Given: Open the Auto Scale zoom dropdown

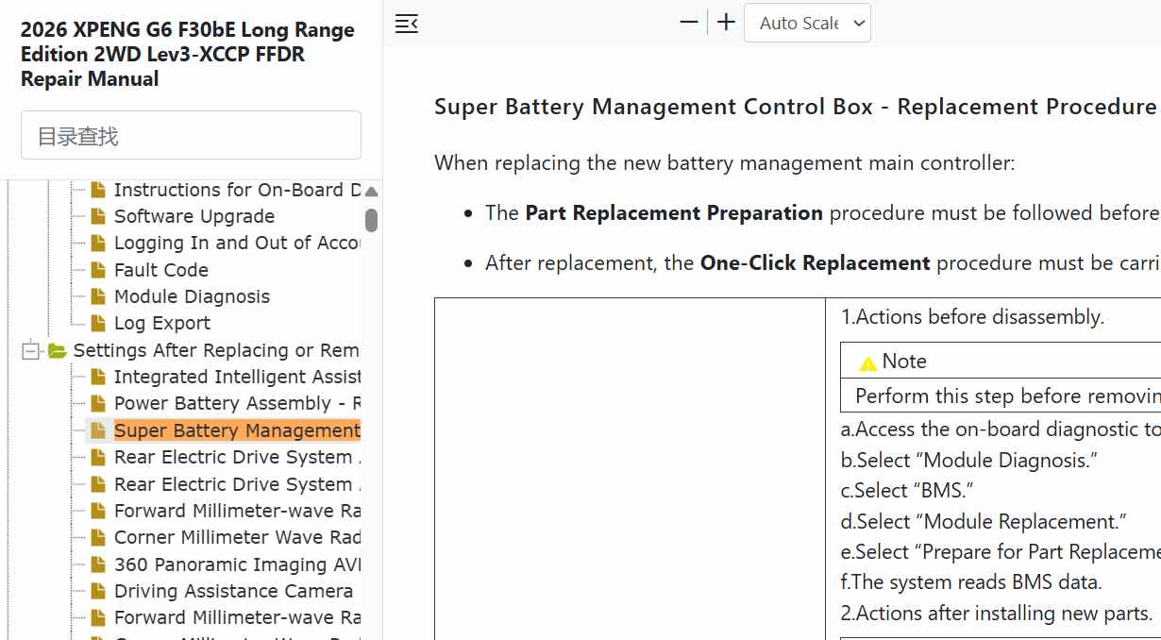Looking at the screenshot, I should (x=807, y=23).
